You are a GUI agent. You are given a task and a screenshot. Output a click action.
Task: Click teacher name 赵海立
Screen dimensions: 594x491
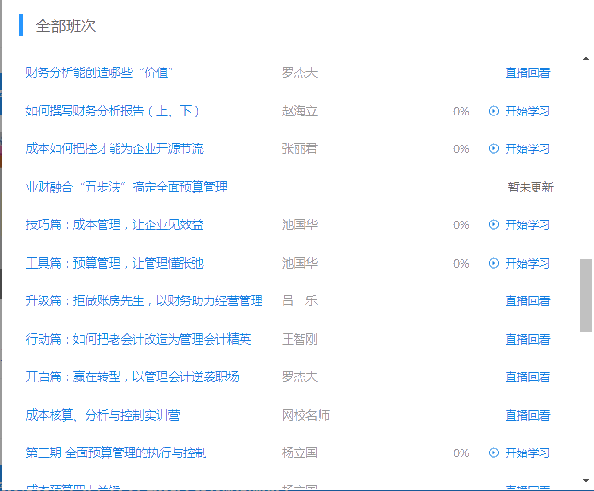[299, 111]
